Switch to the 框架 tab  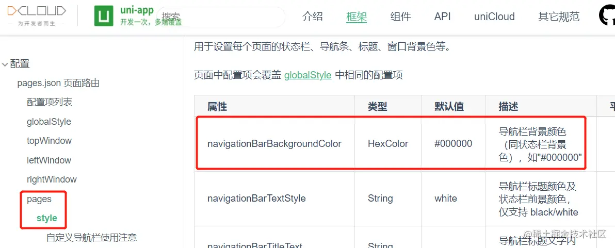coord(357,16)
